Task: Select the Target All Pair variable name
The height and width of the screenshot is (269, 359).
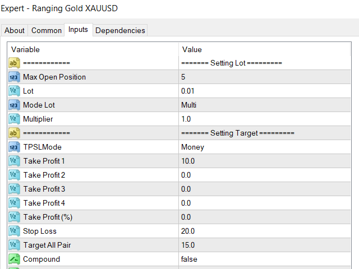Action: (x=47, y=245)
